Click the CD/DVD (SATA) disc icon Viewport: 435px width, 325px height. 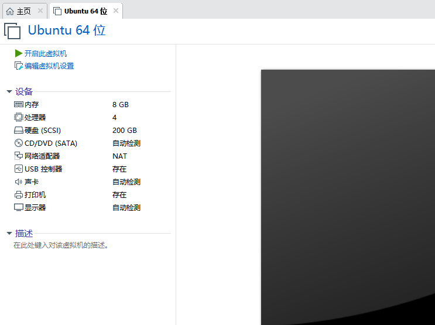(x=19, y=143)
